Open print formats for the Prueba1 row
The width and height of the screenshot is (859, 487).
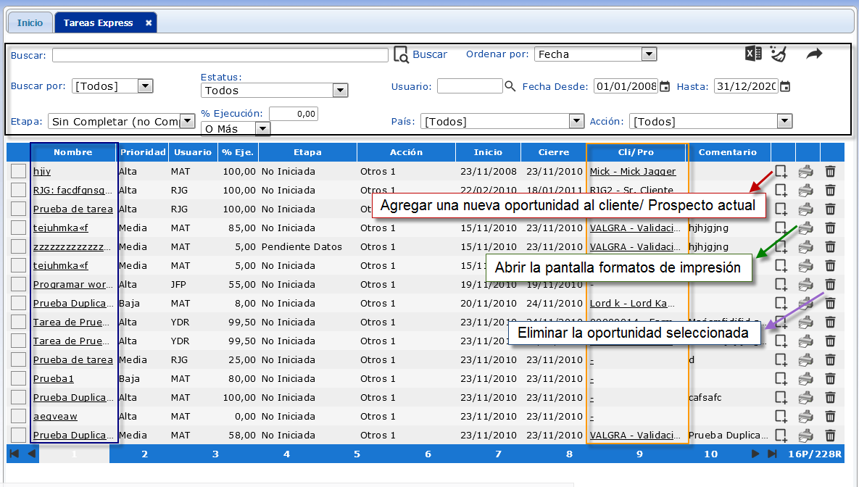tap(805, 379)
